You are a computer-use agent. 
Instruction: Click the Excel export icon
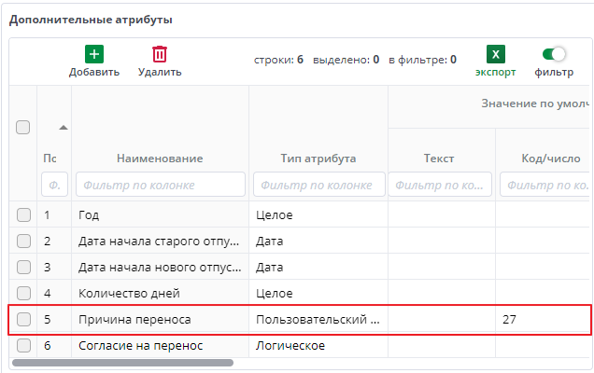[495, 54]
